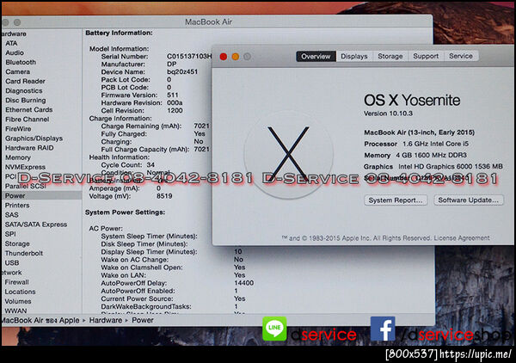This screenshot has height=363, width=516.
Task: Select Ethernet Cards in the sidebar
Action: pos(28,110)
